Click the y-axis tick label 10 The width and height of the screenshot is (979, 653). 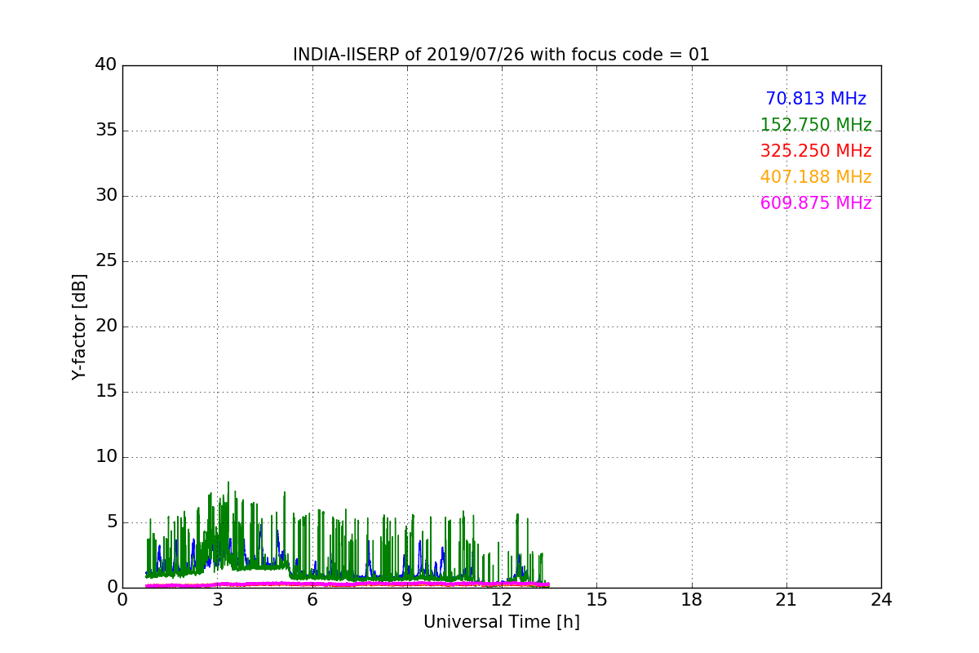[x=106, y=457]
